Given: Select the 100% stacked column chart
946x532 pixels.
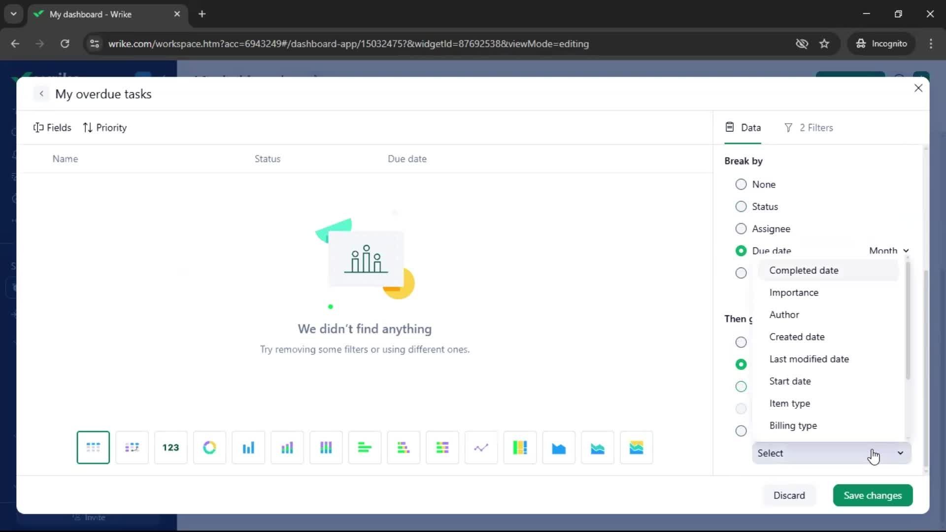Looking at the screenshot, I should (x=326, y=447).
